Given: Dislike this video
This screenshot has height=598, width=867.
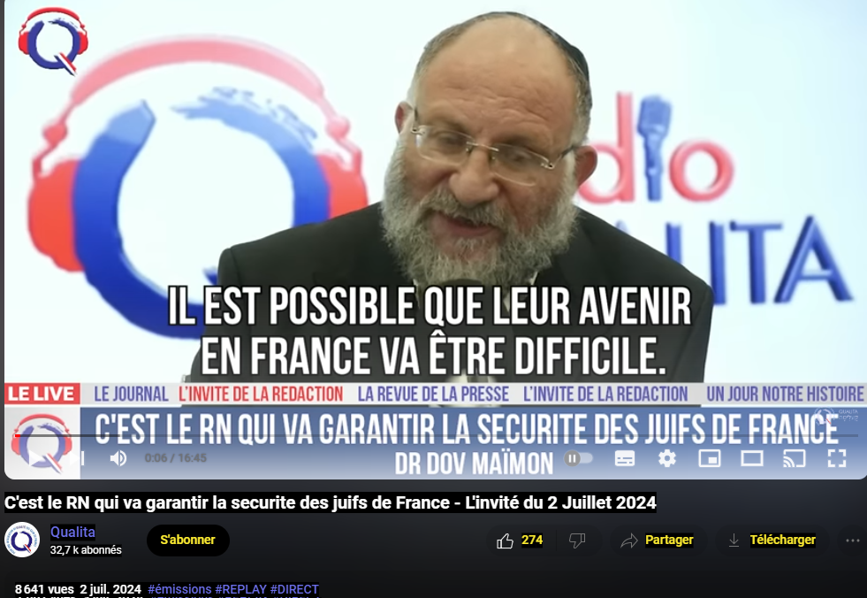Looking at the screenshot, I should click(577, 540).
